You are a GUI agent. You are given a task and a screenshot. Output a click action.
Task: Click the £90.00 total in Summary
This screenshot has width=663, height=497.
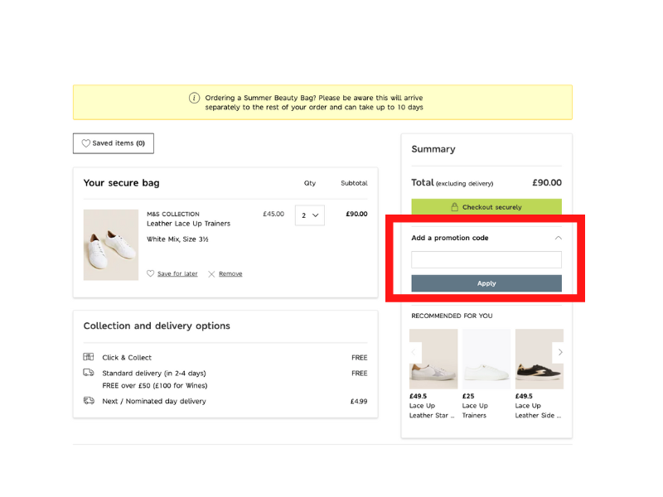547,182
